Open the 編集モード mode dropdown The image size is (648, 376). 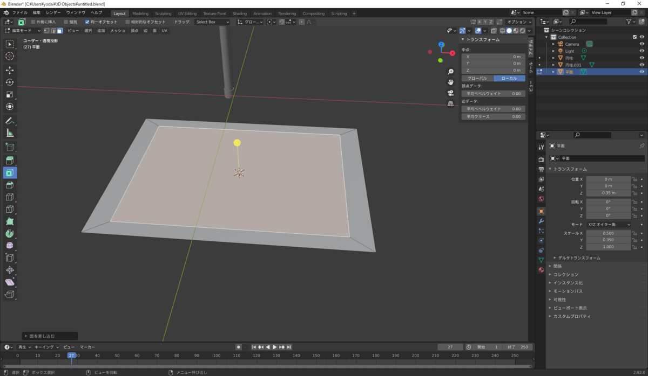(23, 31)
